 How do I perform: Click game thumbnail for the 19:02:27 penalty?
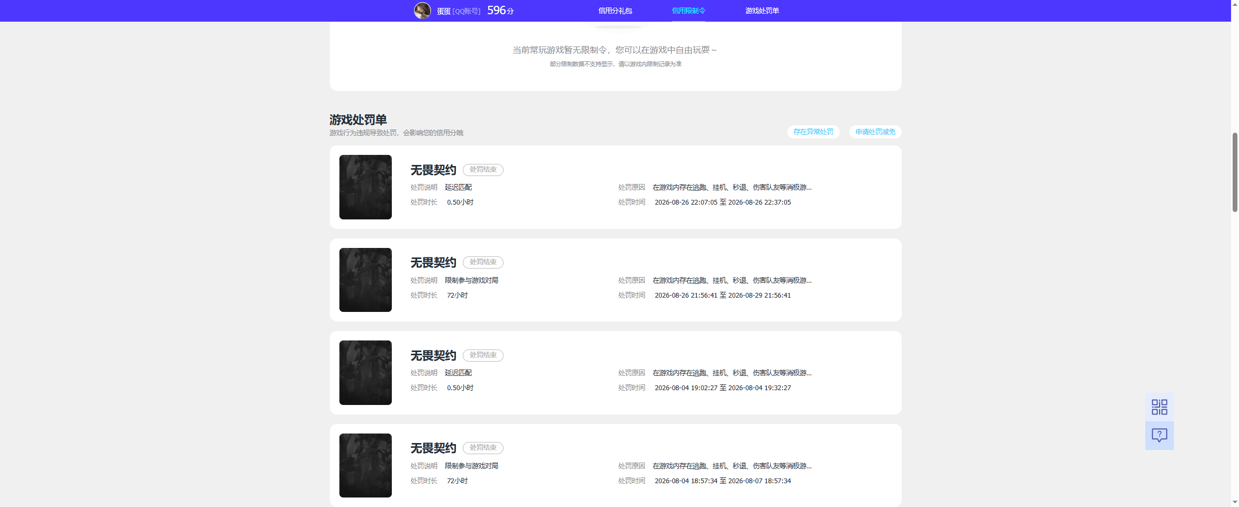click(365, 373)
